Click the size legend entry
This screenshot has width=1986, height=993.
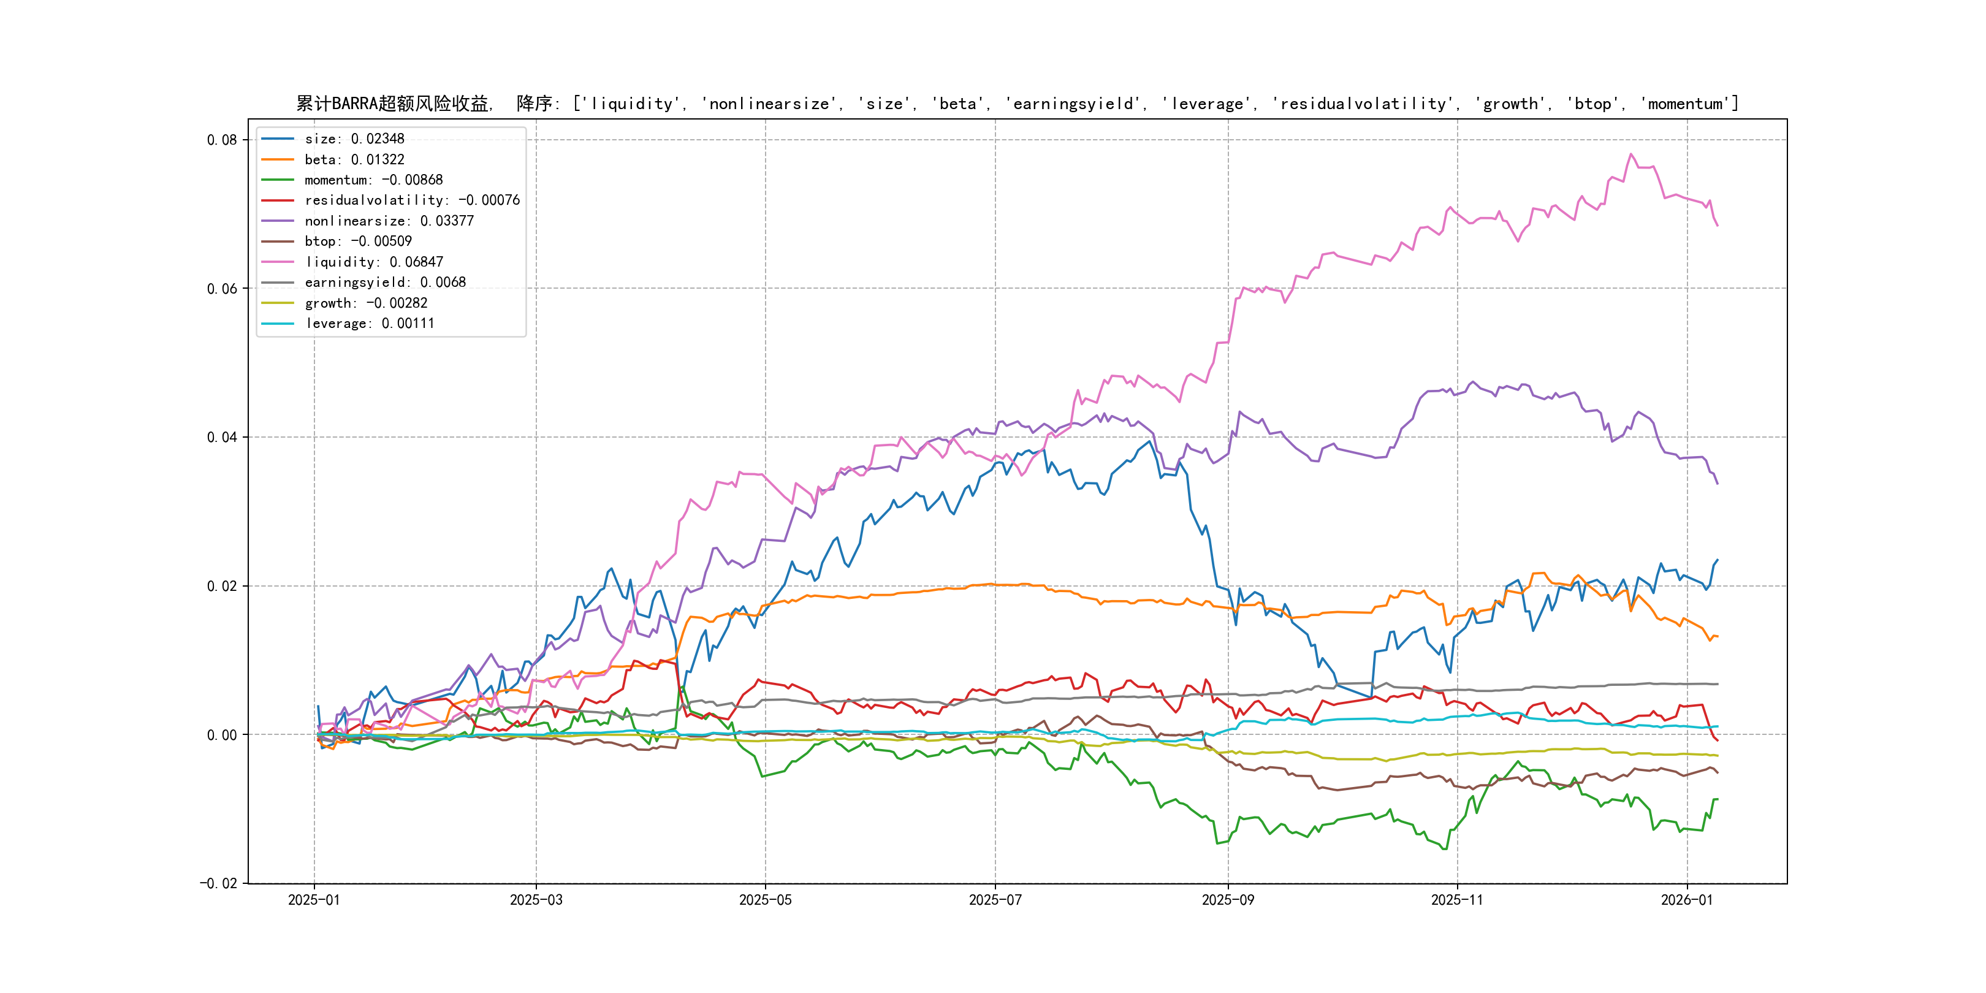(354, 139)
